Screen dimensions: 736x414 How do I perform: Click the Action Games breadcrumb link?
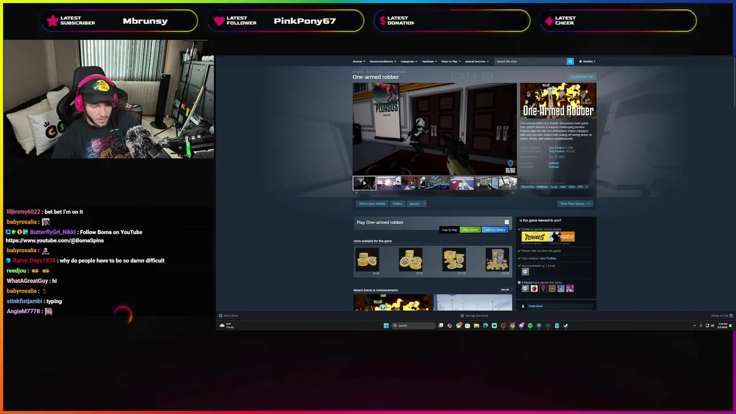coord(374,72)
